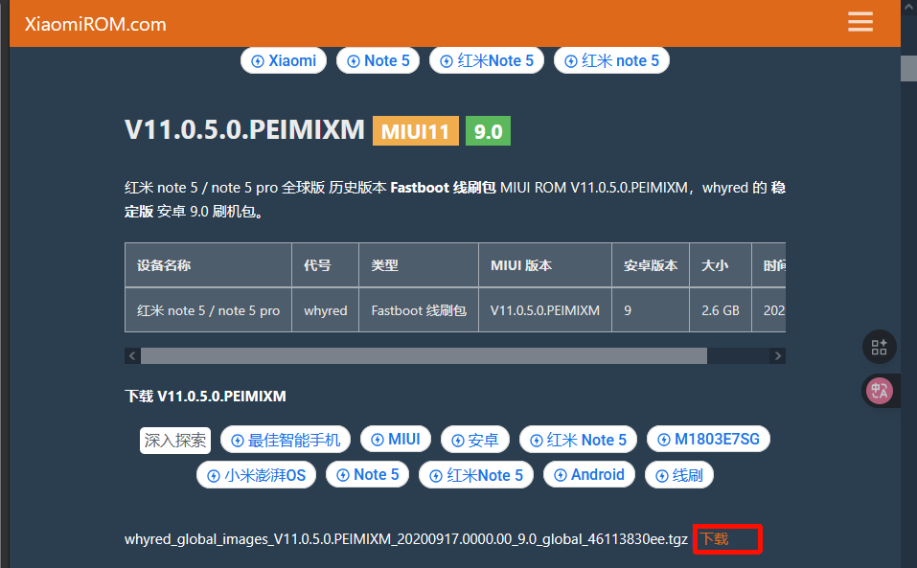Click the 深入探索 explore button

(x=175, y=440)
